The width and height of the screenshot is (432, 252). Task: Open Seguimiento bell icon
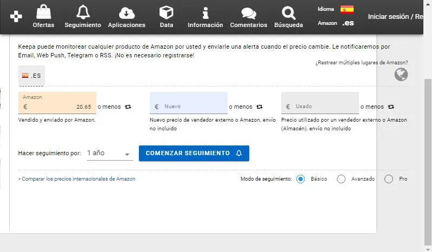[x=83, y=12]
